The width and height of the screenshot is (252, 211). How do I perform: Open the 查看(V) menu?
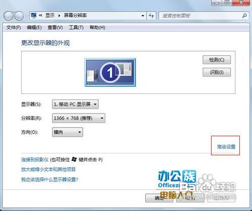[x=55, y=28]
